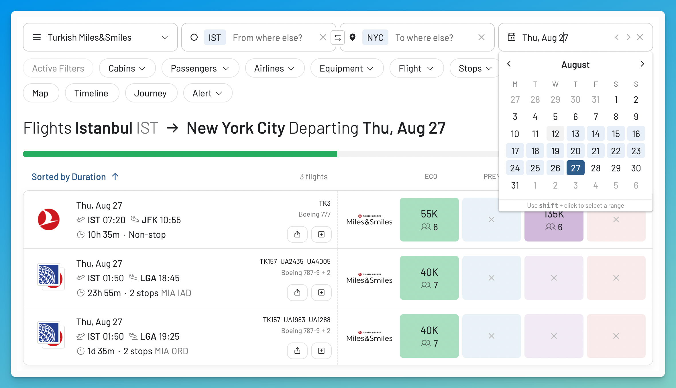Swap origin and destination airports
This screenshot has width=676, height=388.
point(338,37)
